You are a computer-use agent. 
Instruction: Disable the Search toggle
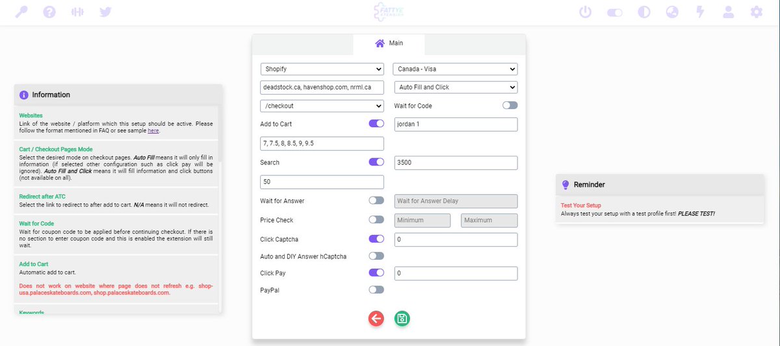pos(376,162)
